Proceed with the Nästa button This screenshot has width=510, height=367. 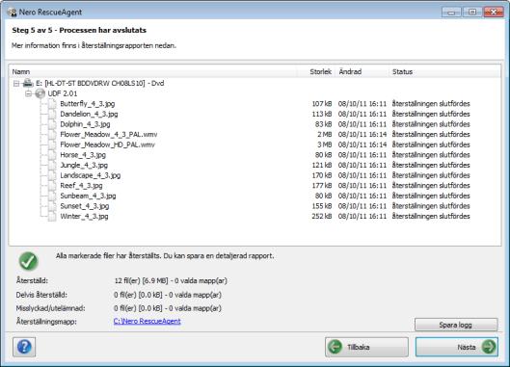tap(457, 347)
